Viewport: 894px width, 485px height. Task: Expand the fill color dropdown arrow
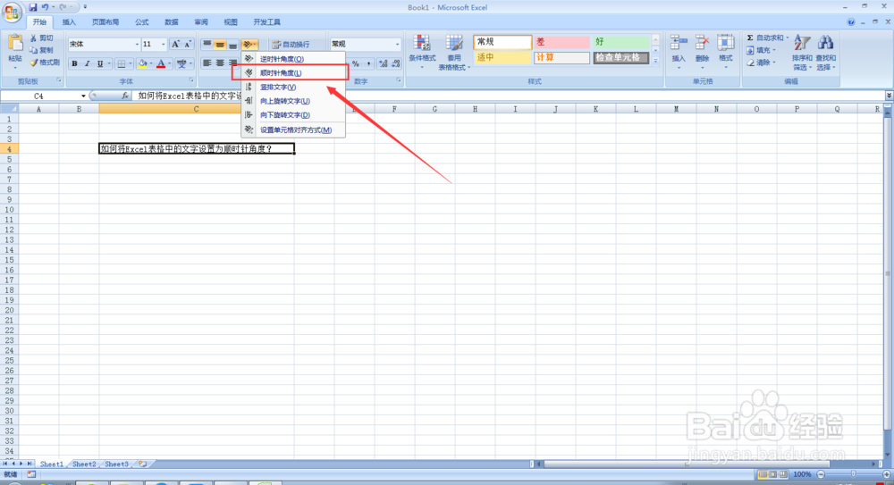(x=150, y=63)
